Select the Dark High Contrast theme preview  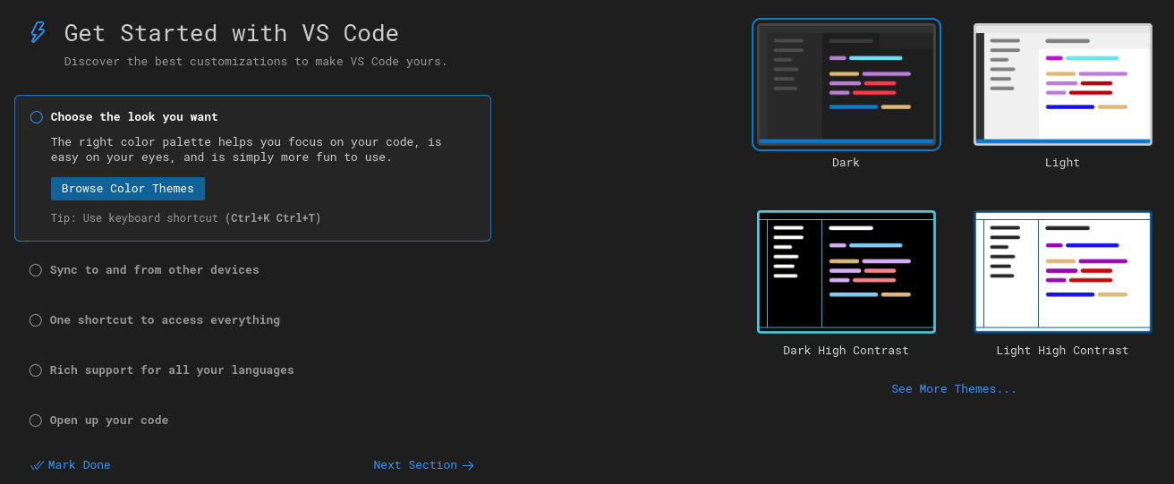(x=846, y=272)
